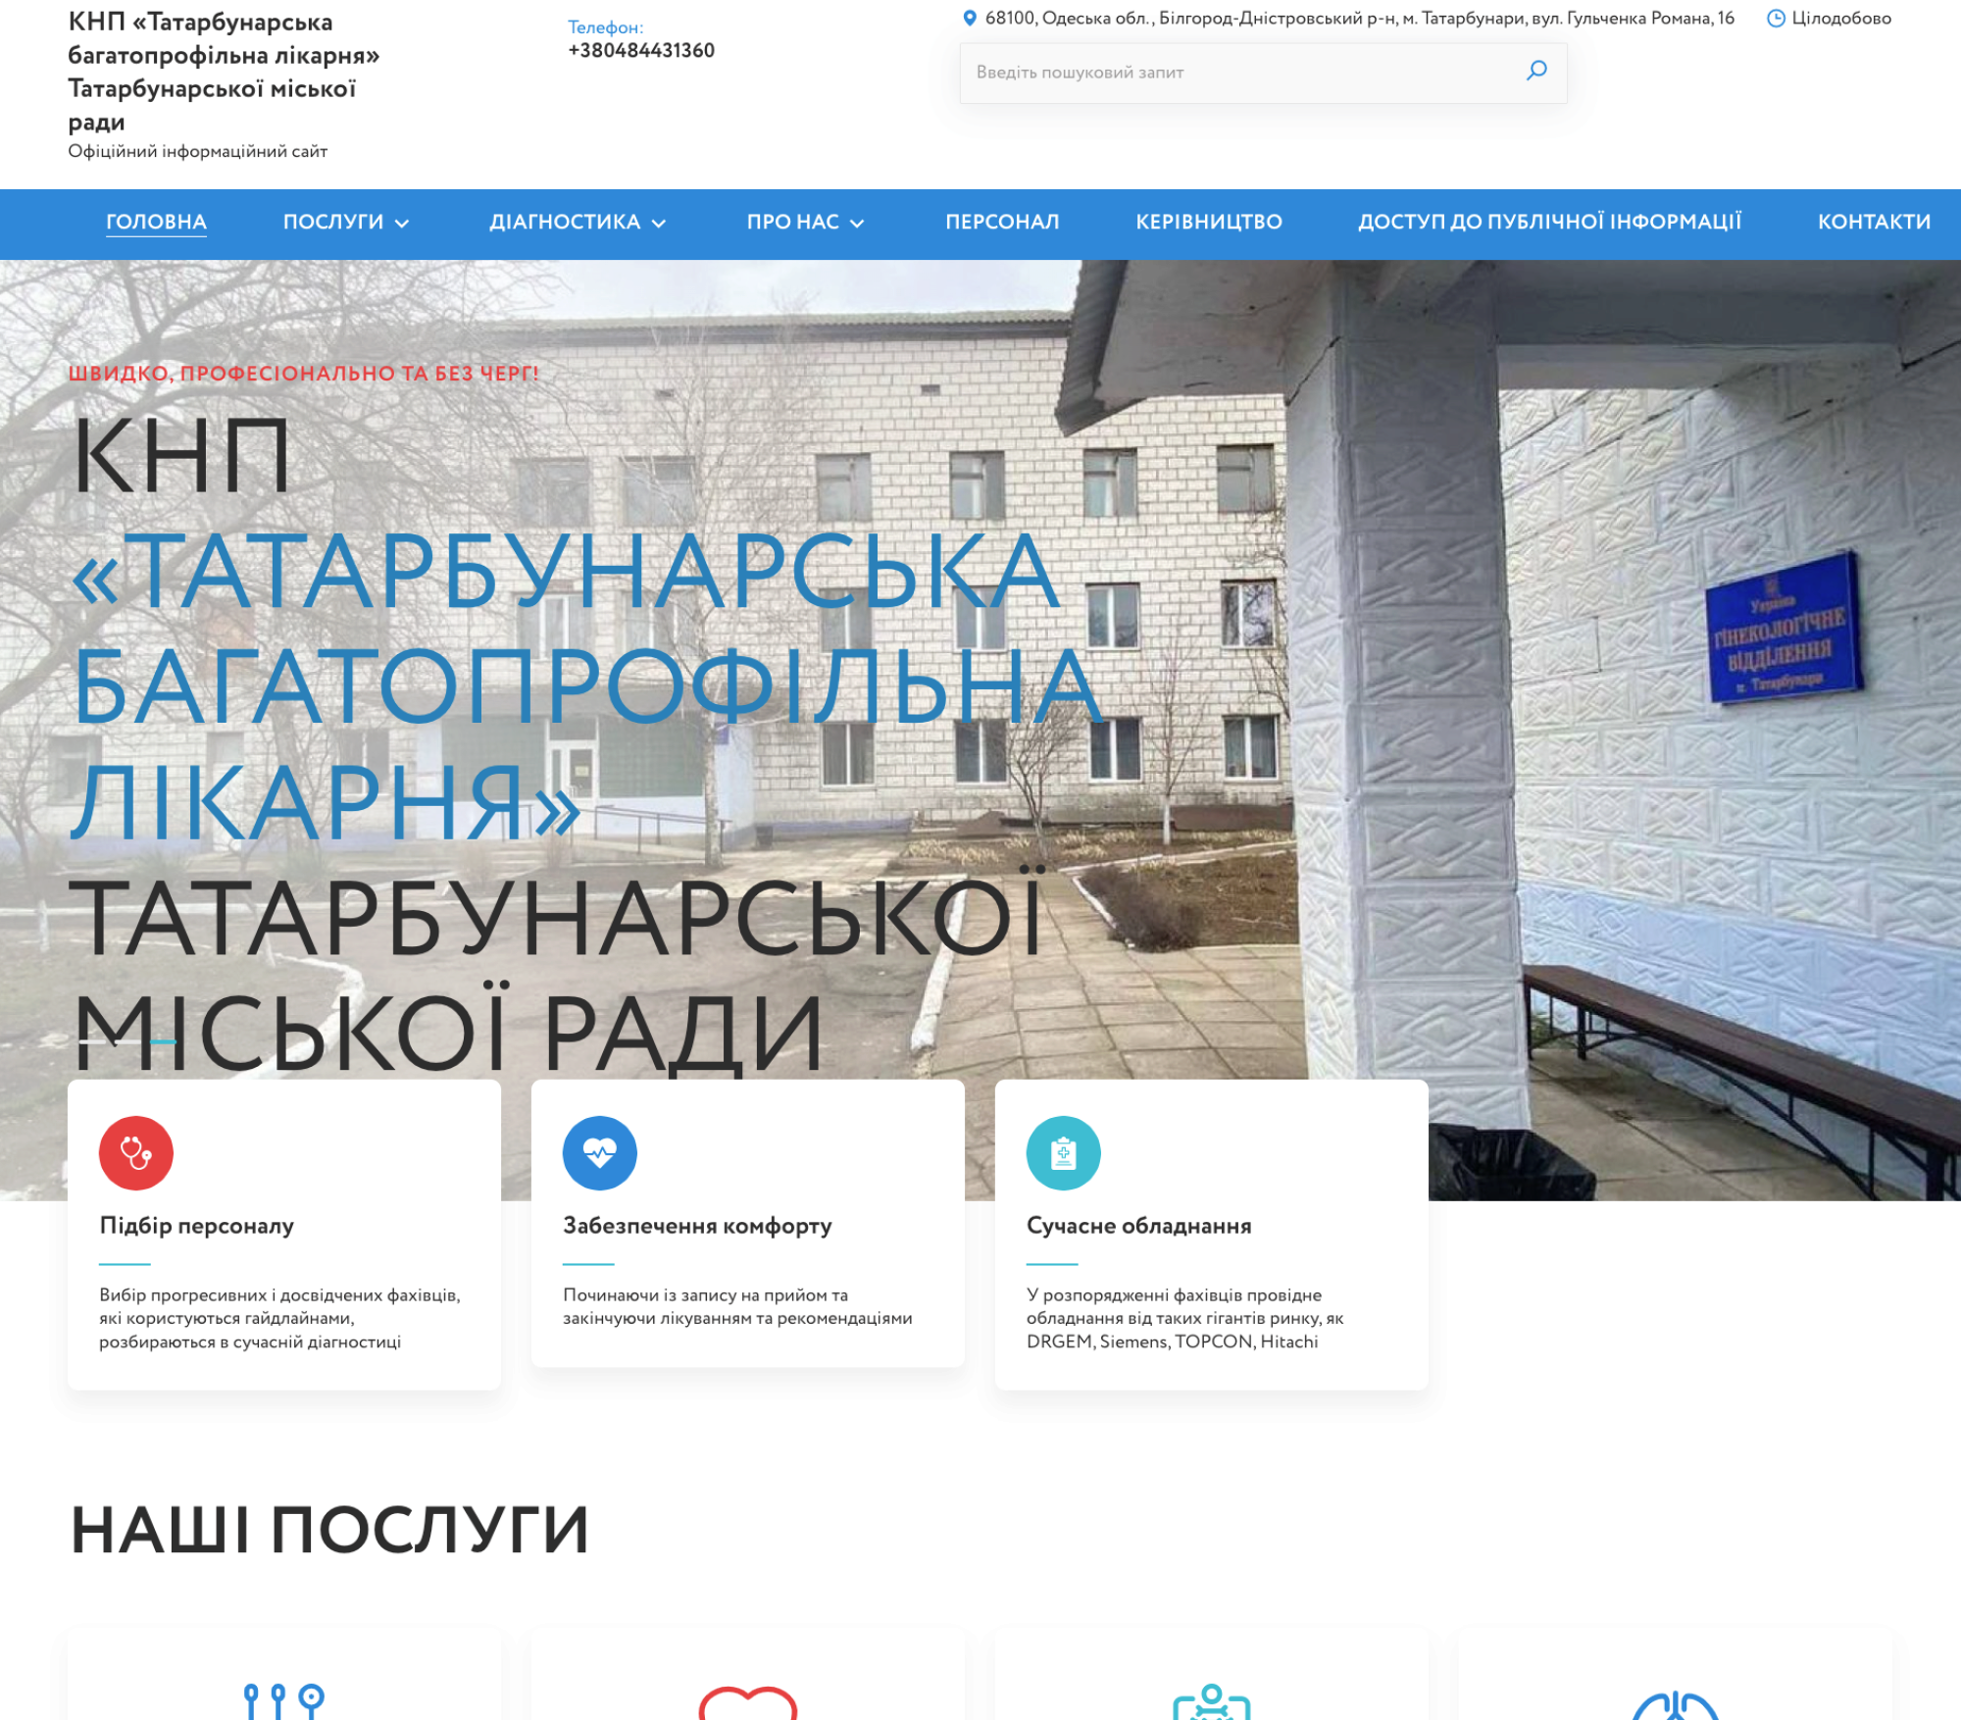Click the magnifier search icon
The height and width of the screenshot is (1720, 1961).
click(x=1536, y=71)
